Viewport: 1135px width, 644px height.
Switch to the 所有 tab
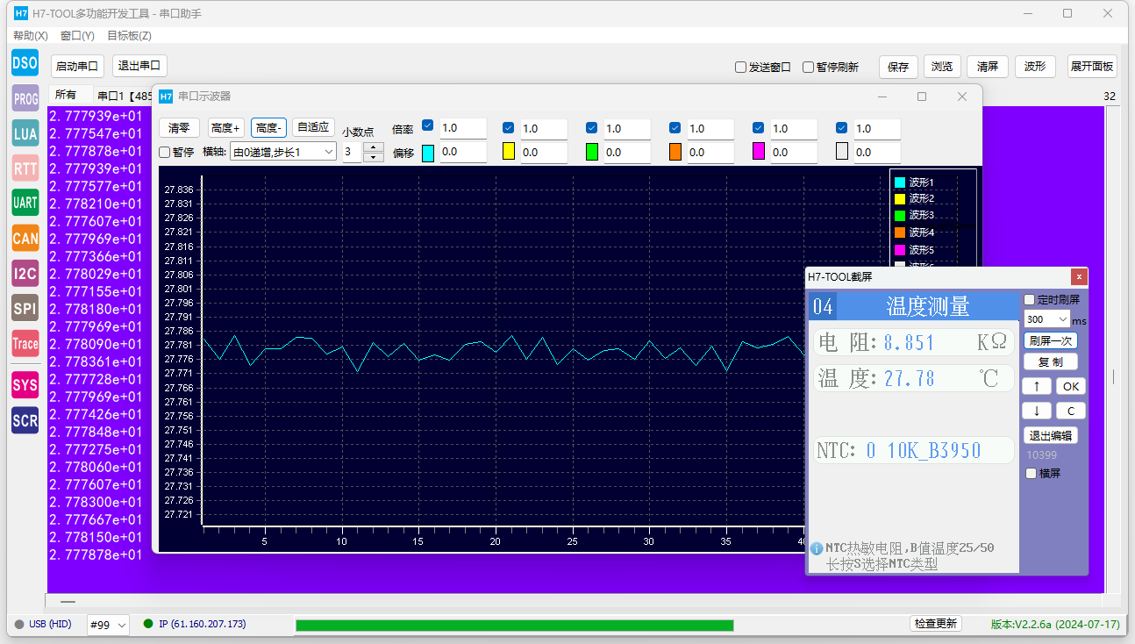tap(66, 95)
